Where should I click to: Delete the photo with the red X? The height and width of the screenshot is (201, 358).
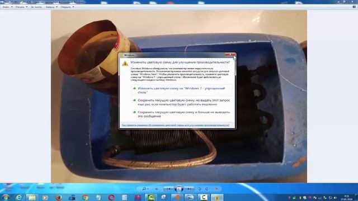[x=216, y=189]
